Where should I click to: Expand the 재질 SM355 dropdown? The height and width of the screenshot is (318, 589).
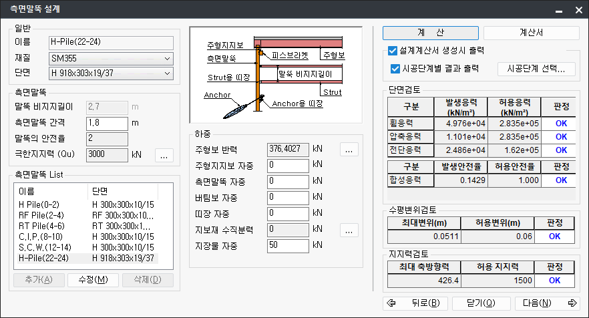(x=112, y=58)
